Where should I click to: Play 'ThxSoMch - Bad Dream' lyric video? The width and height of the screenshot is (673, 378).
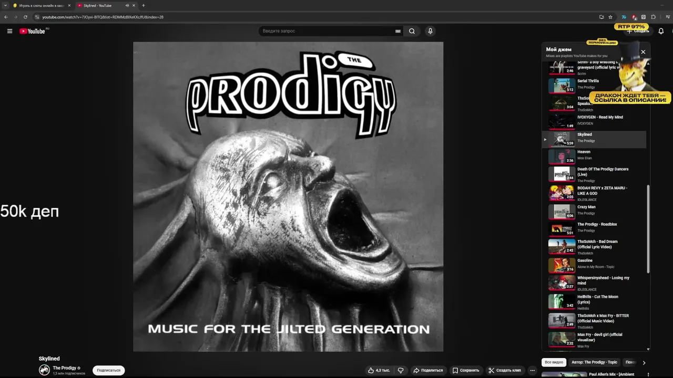pos(594,247)
